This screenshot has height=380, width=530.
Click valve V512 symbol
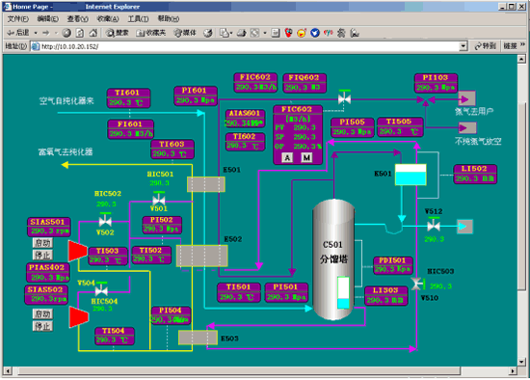click(434, 224)
